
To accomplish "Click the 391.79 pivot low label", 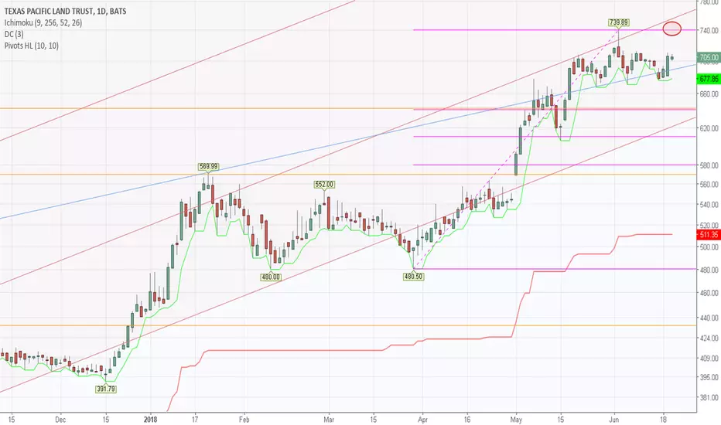I will pos(106,389).
